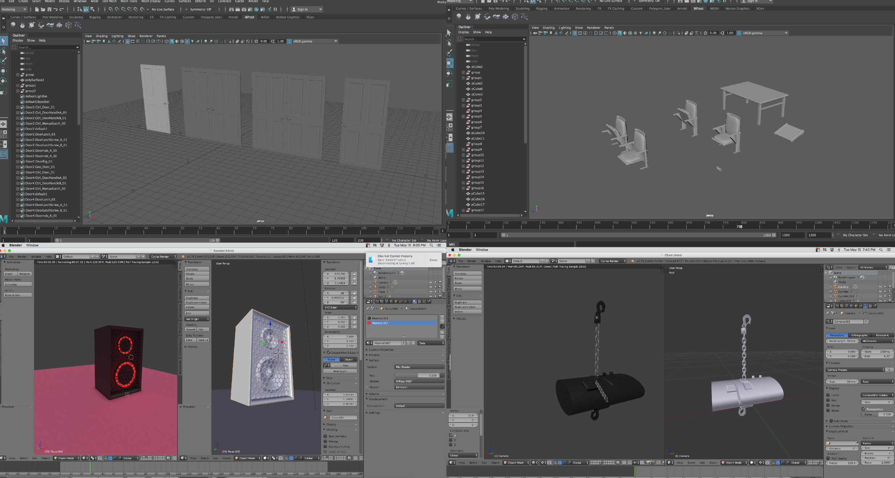Click the open scene folder icon in left Maya
The width and height of the screenshot is (895, 478).
43,9
